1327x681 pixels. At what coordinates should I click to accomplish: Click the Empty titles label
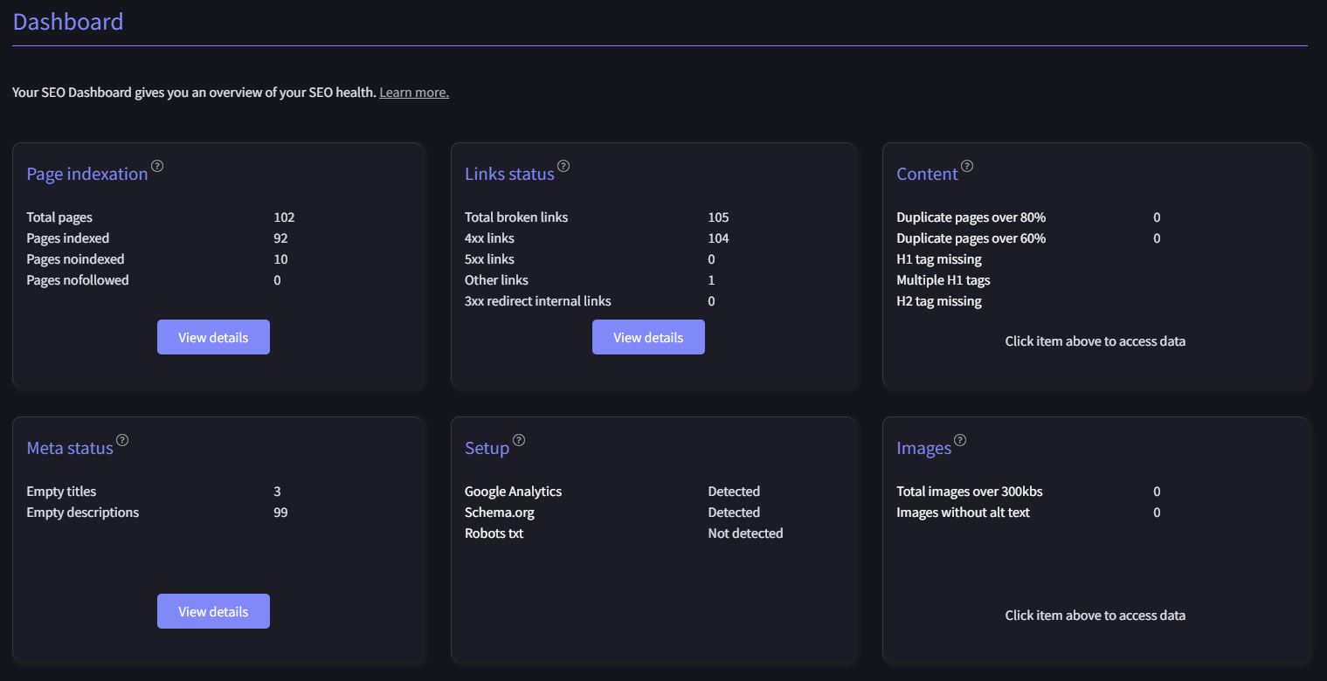click(x=61, y=492)
